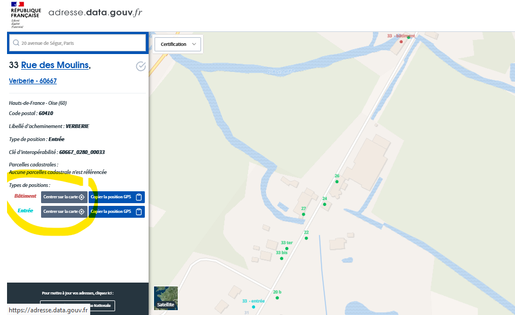Viewport: 515px width, 315px height.
Task: Click the Base Adresse Nationale button
Action: pos(77,305)
